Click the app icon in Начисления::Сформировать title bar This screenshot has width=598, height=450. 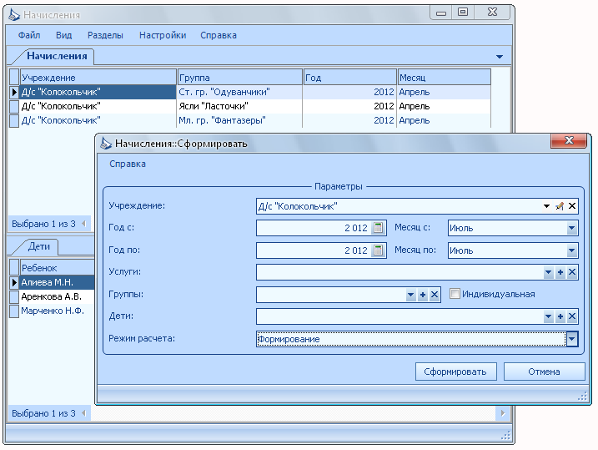(x=106, y=144)
